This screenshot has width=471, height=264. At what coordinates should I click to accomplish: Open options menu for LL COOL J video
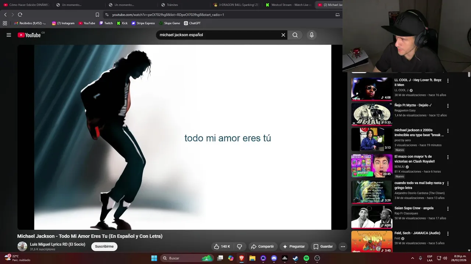tap(448, 81)
